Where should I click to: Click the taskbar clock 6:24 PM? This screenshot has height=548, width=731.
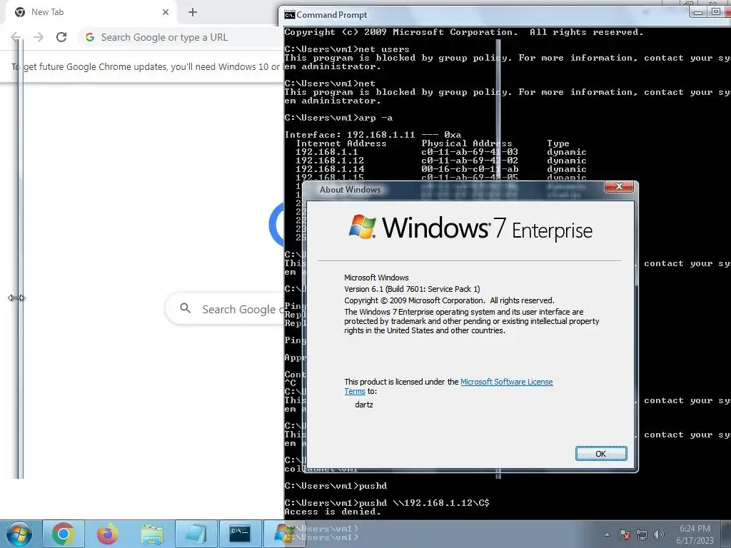coord(695,529)
